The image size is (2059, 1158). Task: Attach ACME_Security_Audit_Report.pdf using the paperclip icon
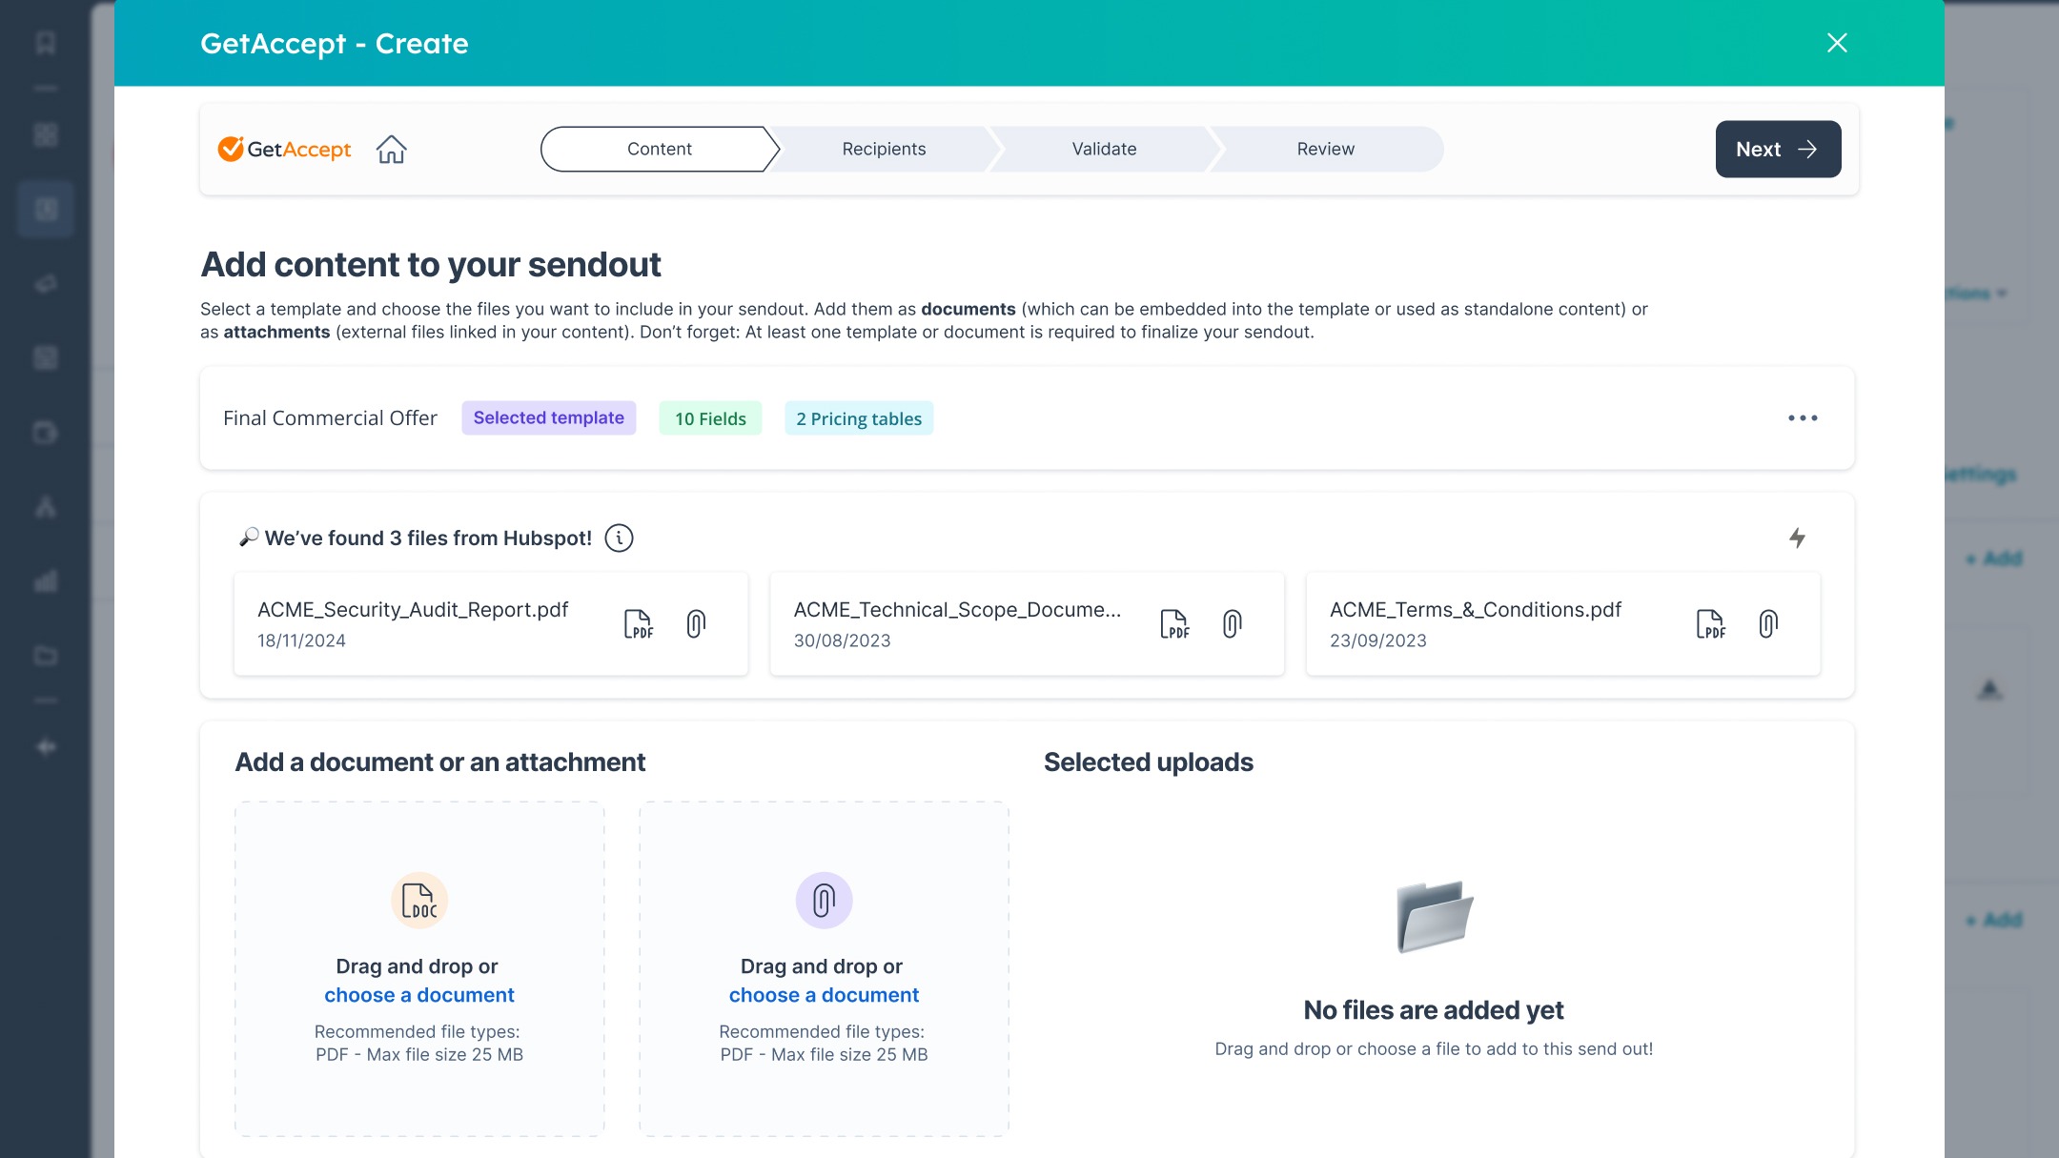(x=696, y=624)
